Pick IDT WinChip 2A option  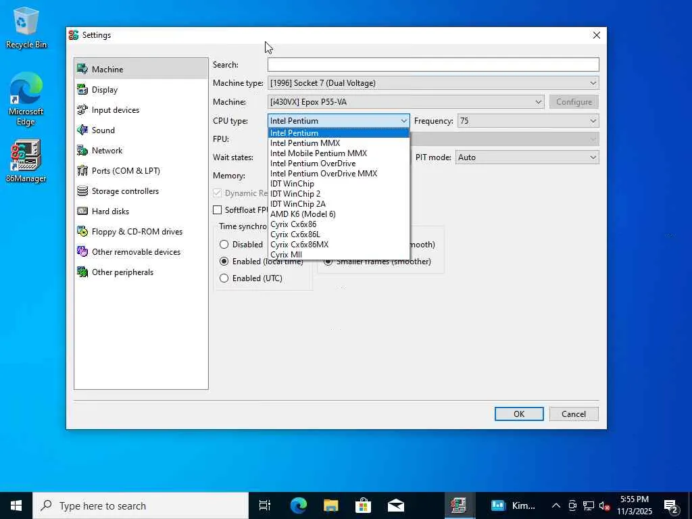tap(339, 204)
